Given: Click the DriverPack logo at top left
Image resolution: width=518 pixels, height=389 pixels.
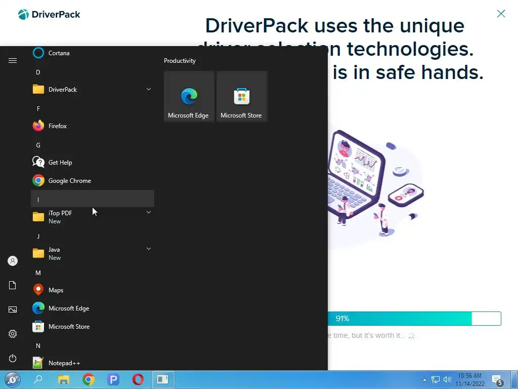Looking at the screenshot, I should click(x=49, y=14).
